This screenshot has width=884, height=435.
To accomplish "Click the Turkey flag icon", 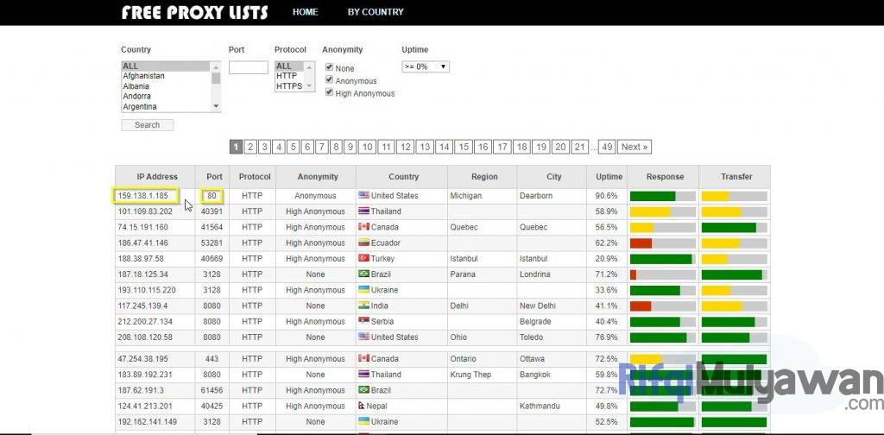I will pyautogui.click(x=363, y=259).
